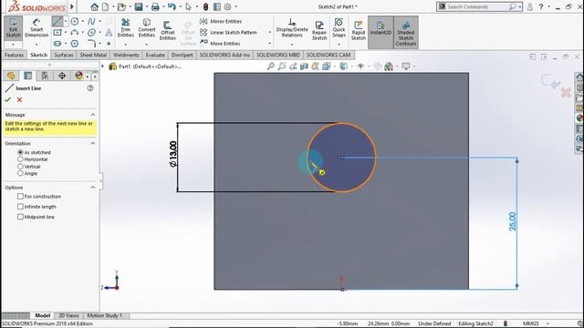This screenshot has height=328, width=584.
Task: Select the Corner Rectangle tool
Action: pos(57,33)
